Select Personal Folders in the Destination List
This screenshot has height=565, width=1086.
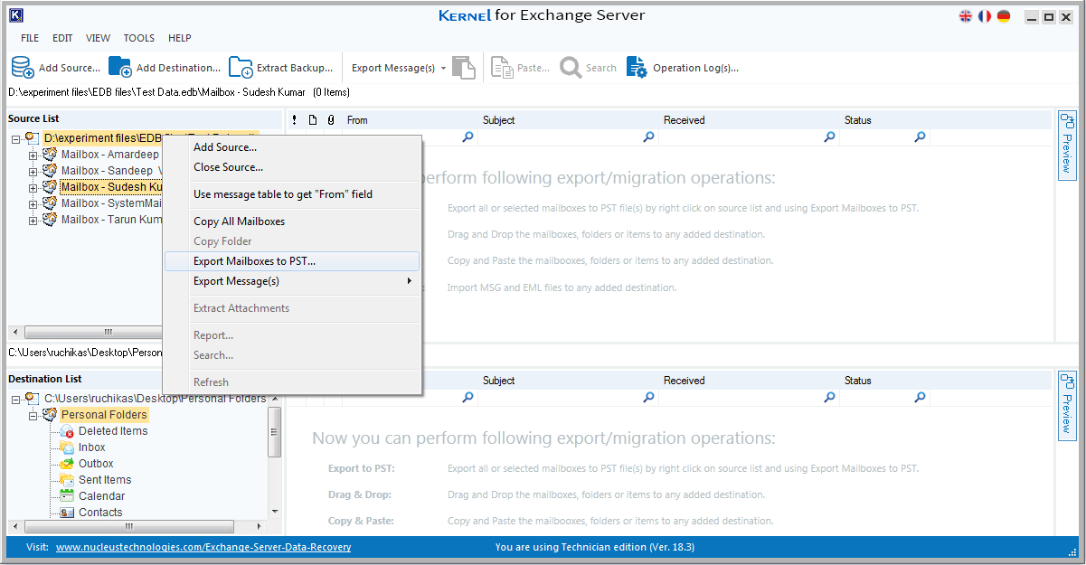(104, 415)
